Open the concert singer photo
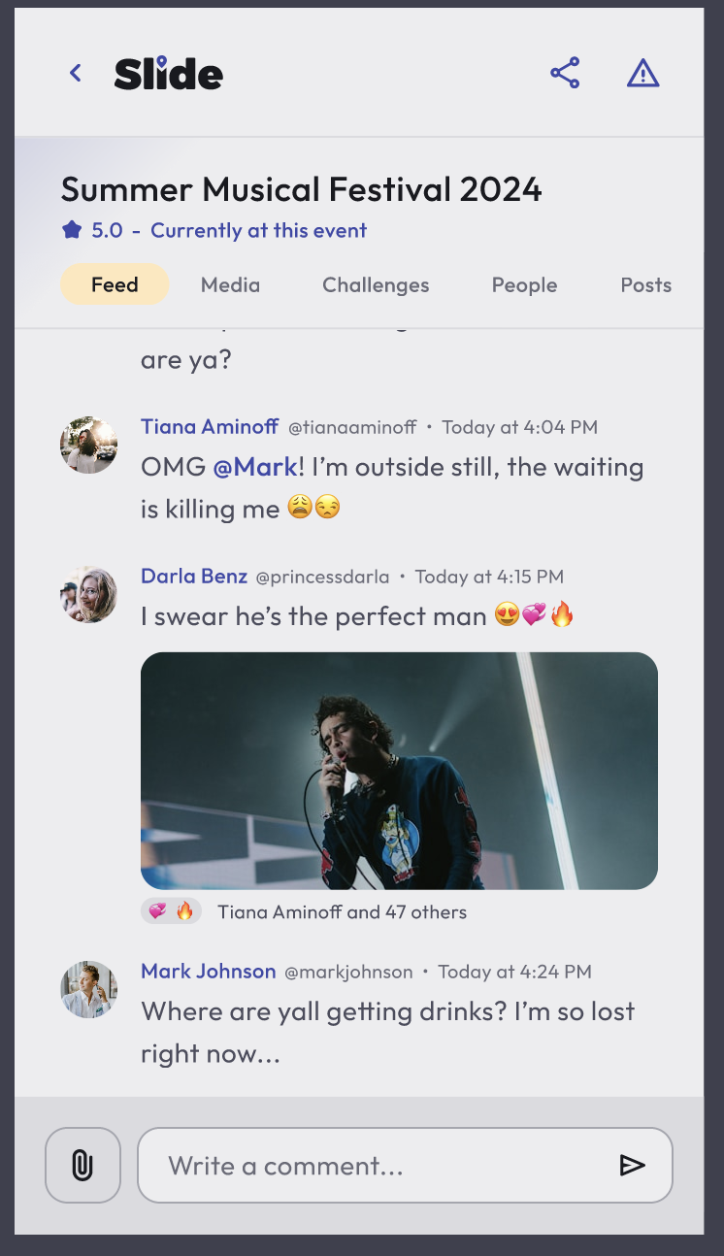This screenshot has height=1256, width=724. (x=399, y=771)
